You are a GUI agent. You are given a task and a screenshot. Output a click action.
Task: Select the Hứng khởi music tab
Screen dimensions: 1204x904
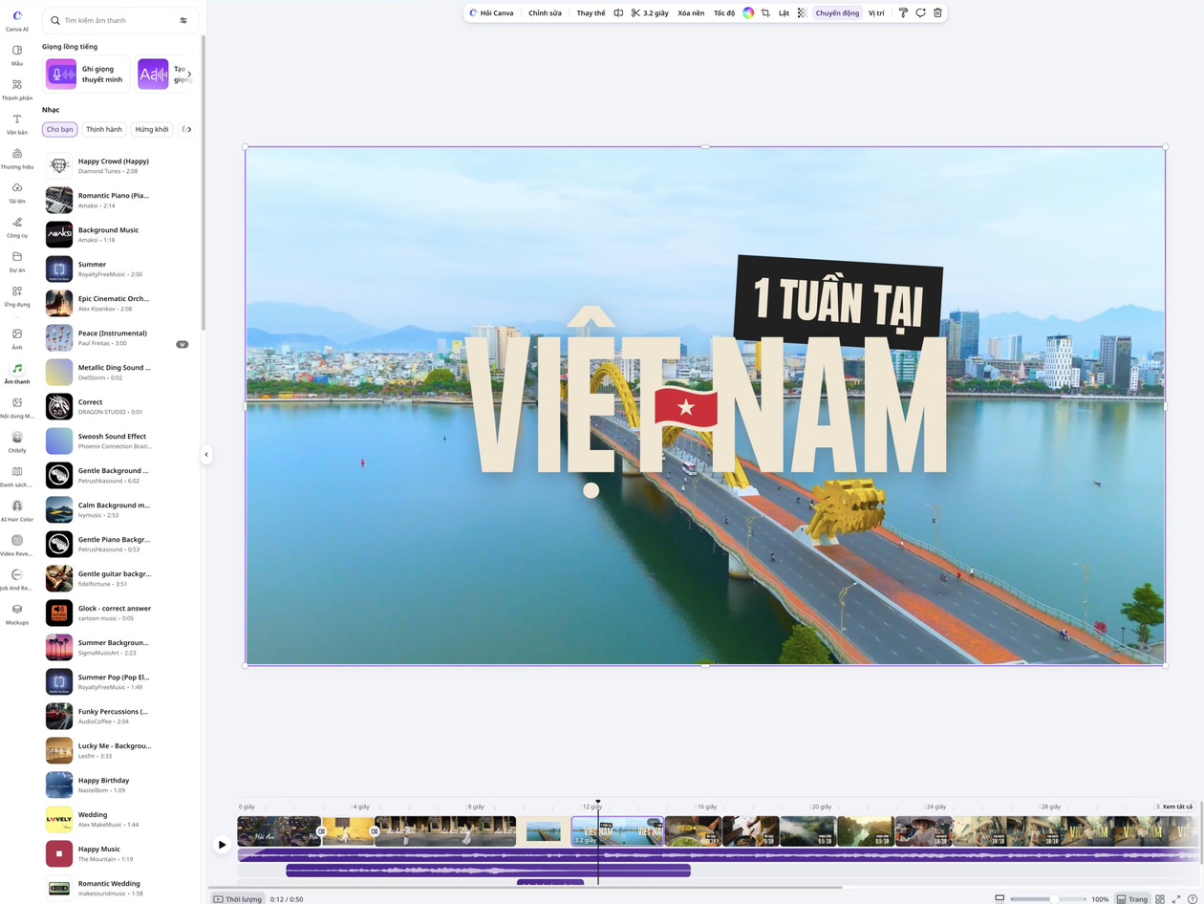(152, 129)
